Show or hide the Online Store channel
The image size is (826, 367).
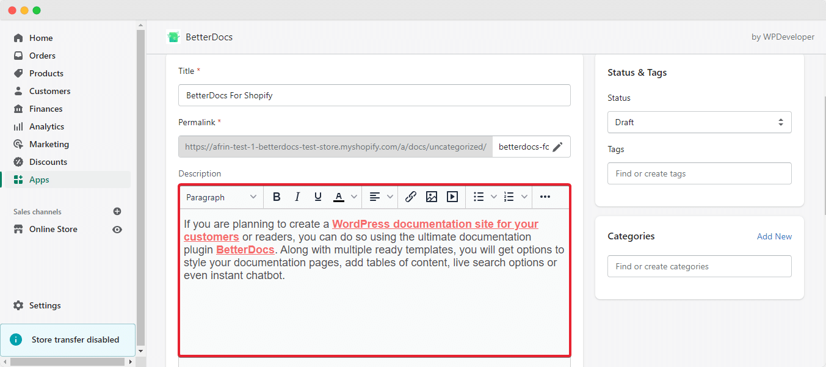(x=117, y=228)
